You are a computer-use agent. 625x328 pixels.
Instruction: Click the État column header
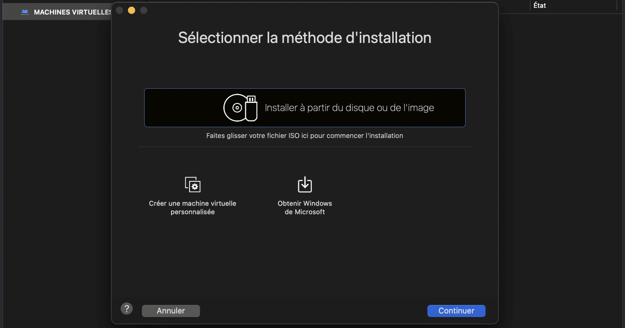click(540, 5)
